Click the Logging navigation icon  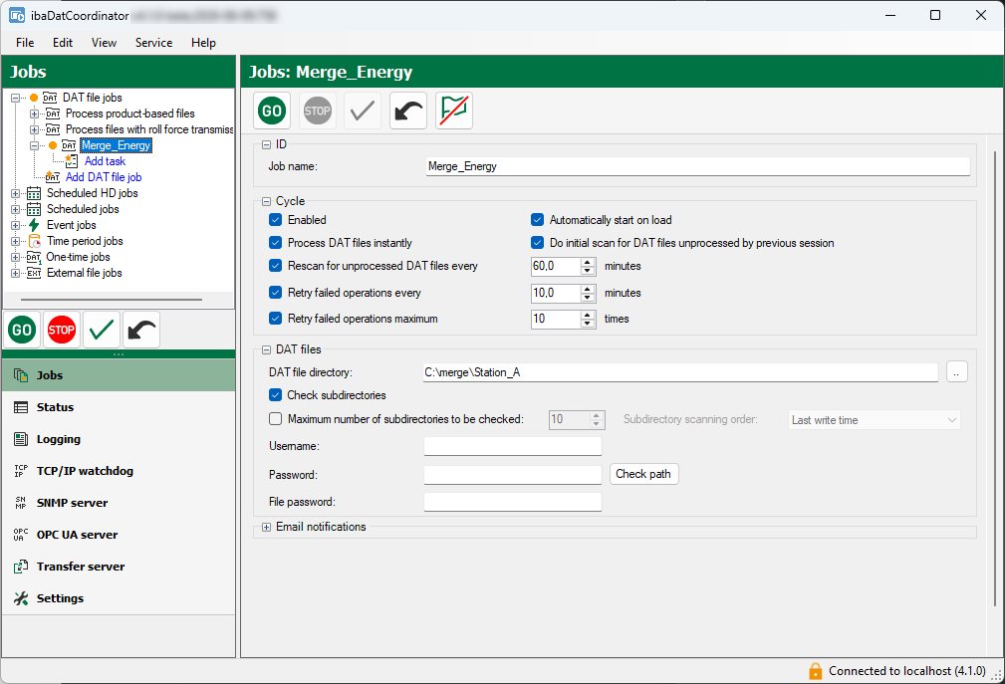coord(21,439)
